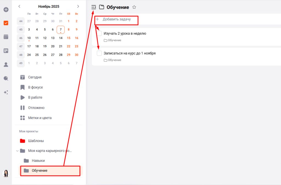Open 'Метки и цвета' section

[x=40, y=118]
